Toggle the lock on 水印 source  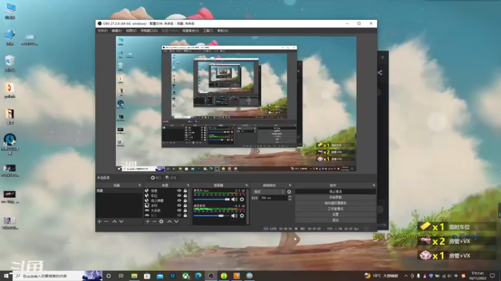click(185, 205)
